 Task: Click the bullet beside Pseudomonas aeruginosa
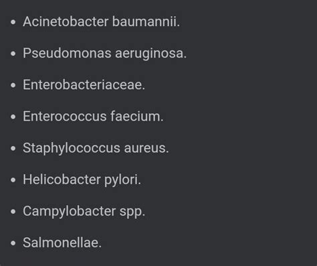(13, 54)
